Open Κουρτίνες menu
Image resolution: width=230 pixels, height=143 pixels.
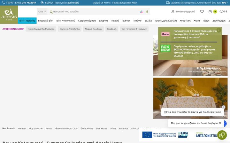click(185, 21)
